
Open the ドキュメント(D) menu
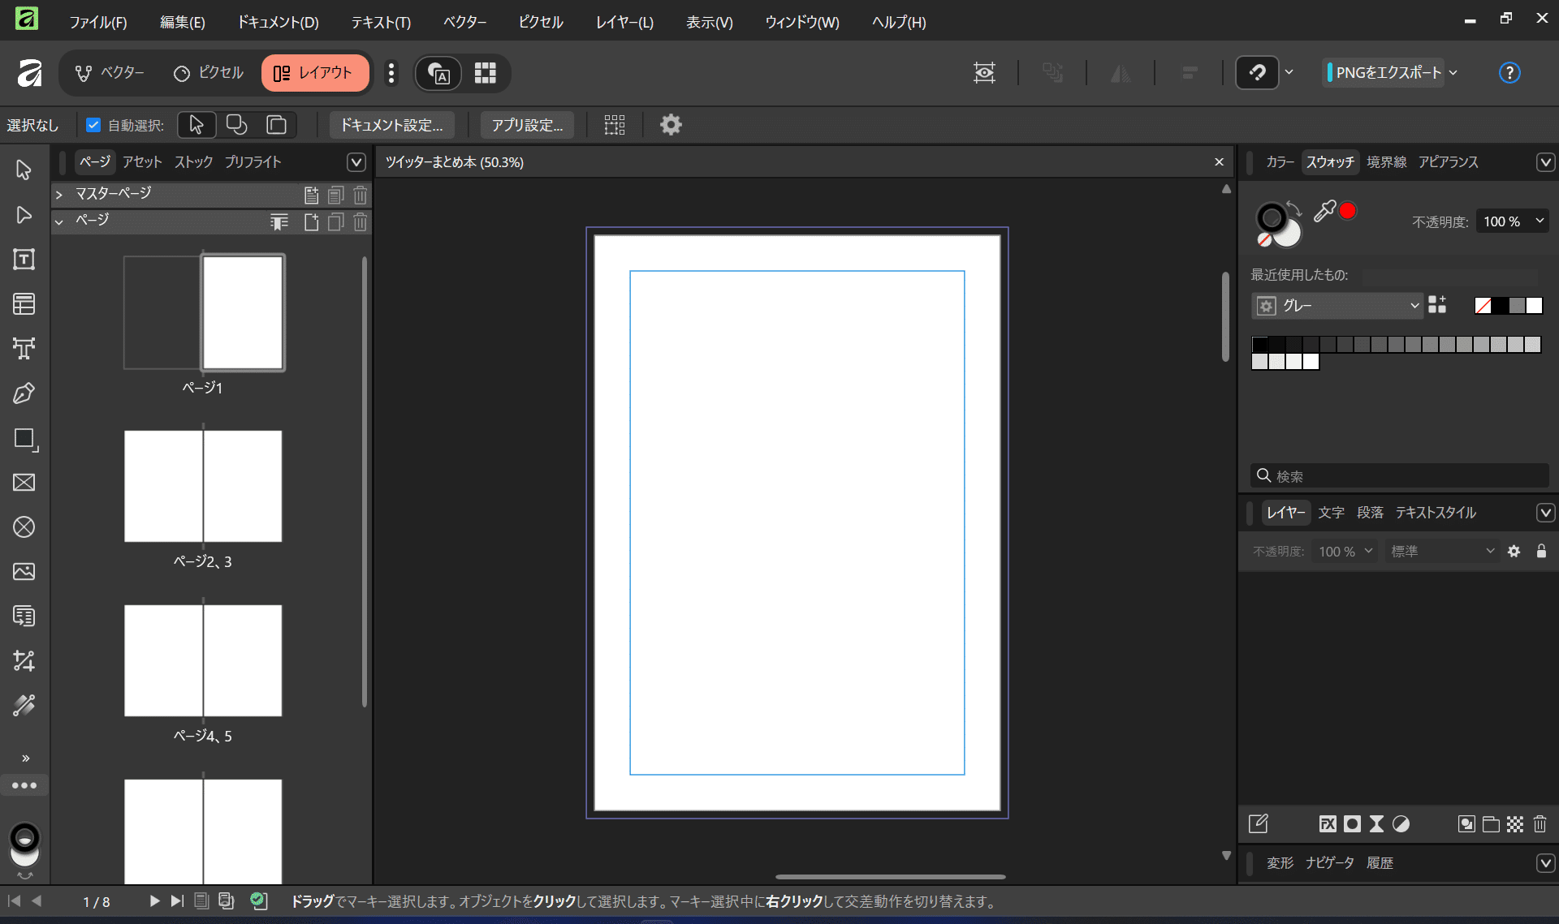[x=278, y=22]
